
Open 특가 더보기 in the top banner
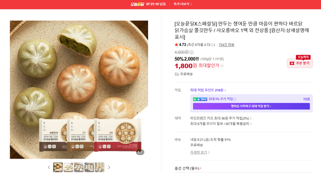183,4
